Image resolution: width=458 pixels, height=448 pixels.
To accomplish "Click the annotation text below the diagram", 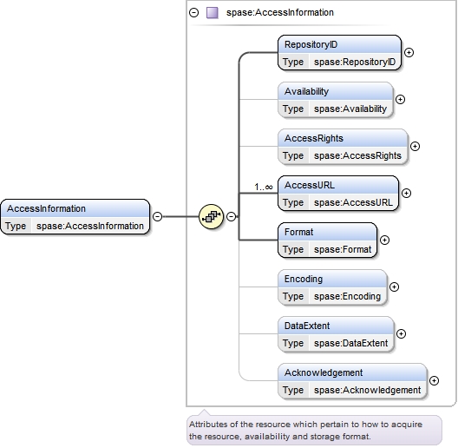I will (x=305, y=430).
